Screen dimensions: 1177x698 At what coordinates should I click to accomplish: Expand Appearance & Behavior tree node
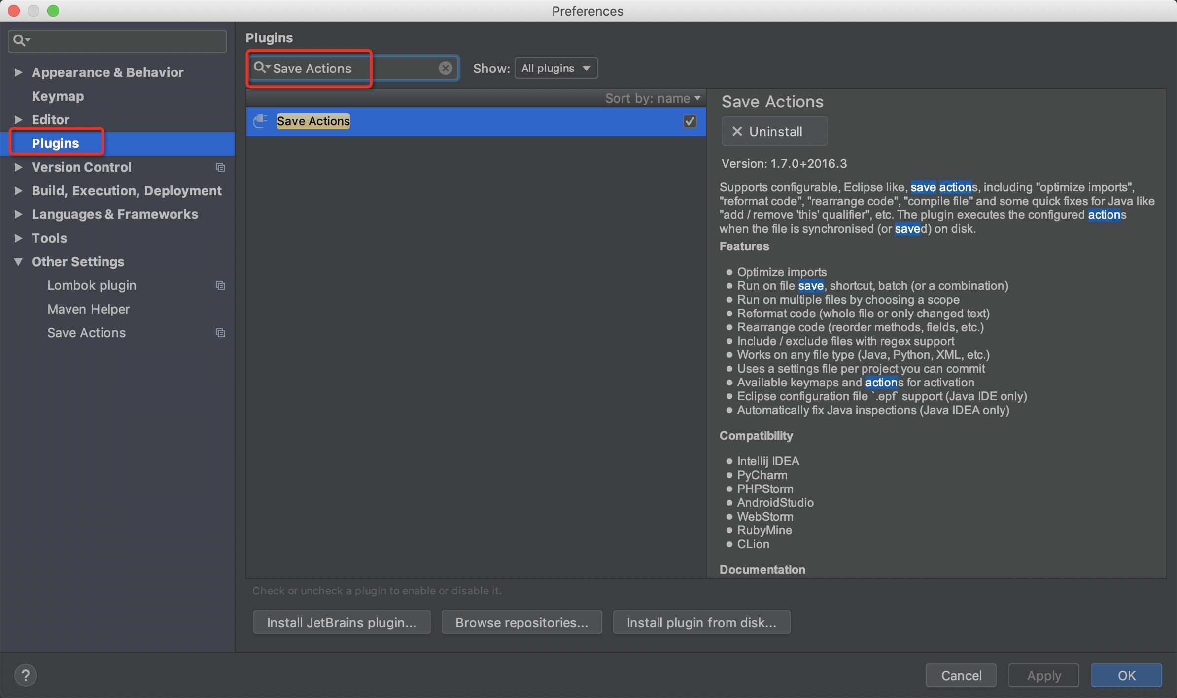[x=18, y=72]
